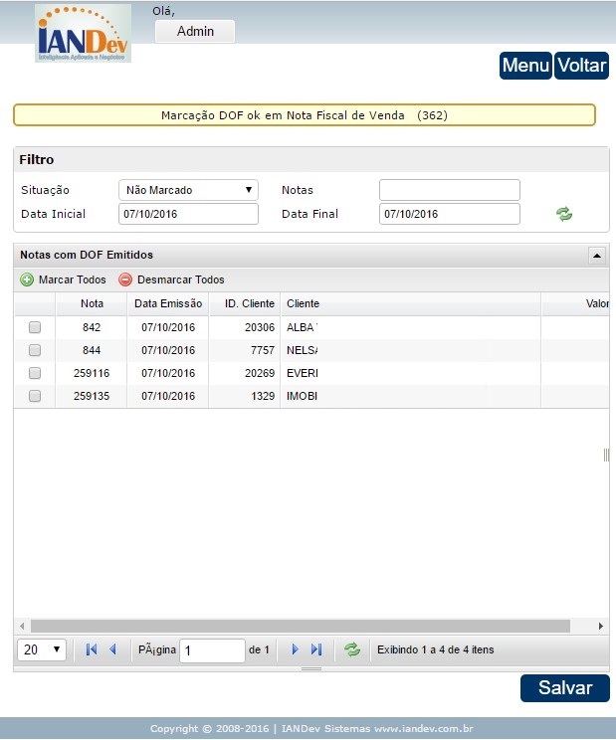Click nota number 259116
This screenshot has width=616, height=740.
click(92, 373)
